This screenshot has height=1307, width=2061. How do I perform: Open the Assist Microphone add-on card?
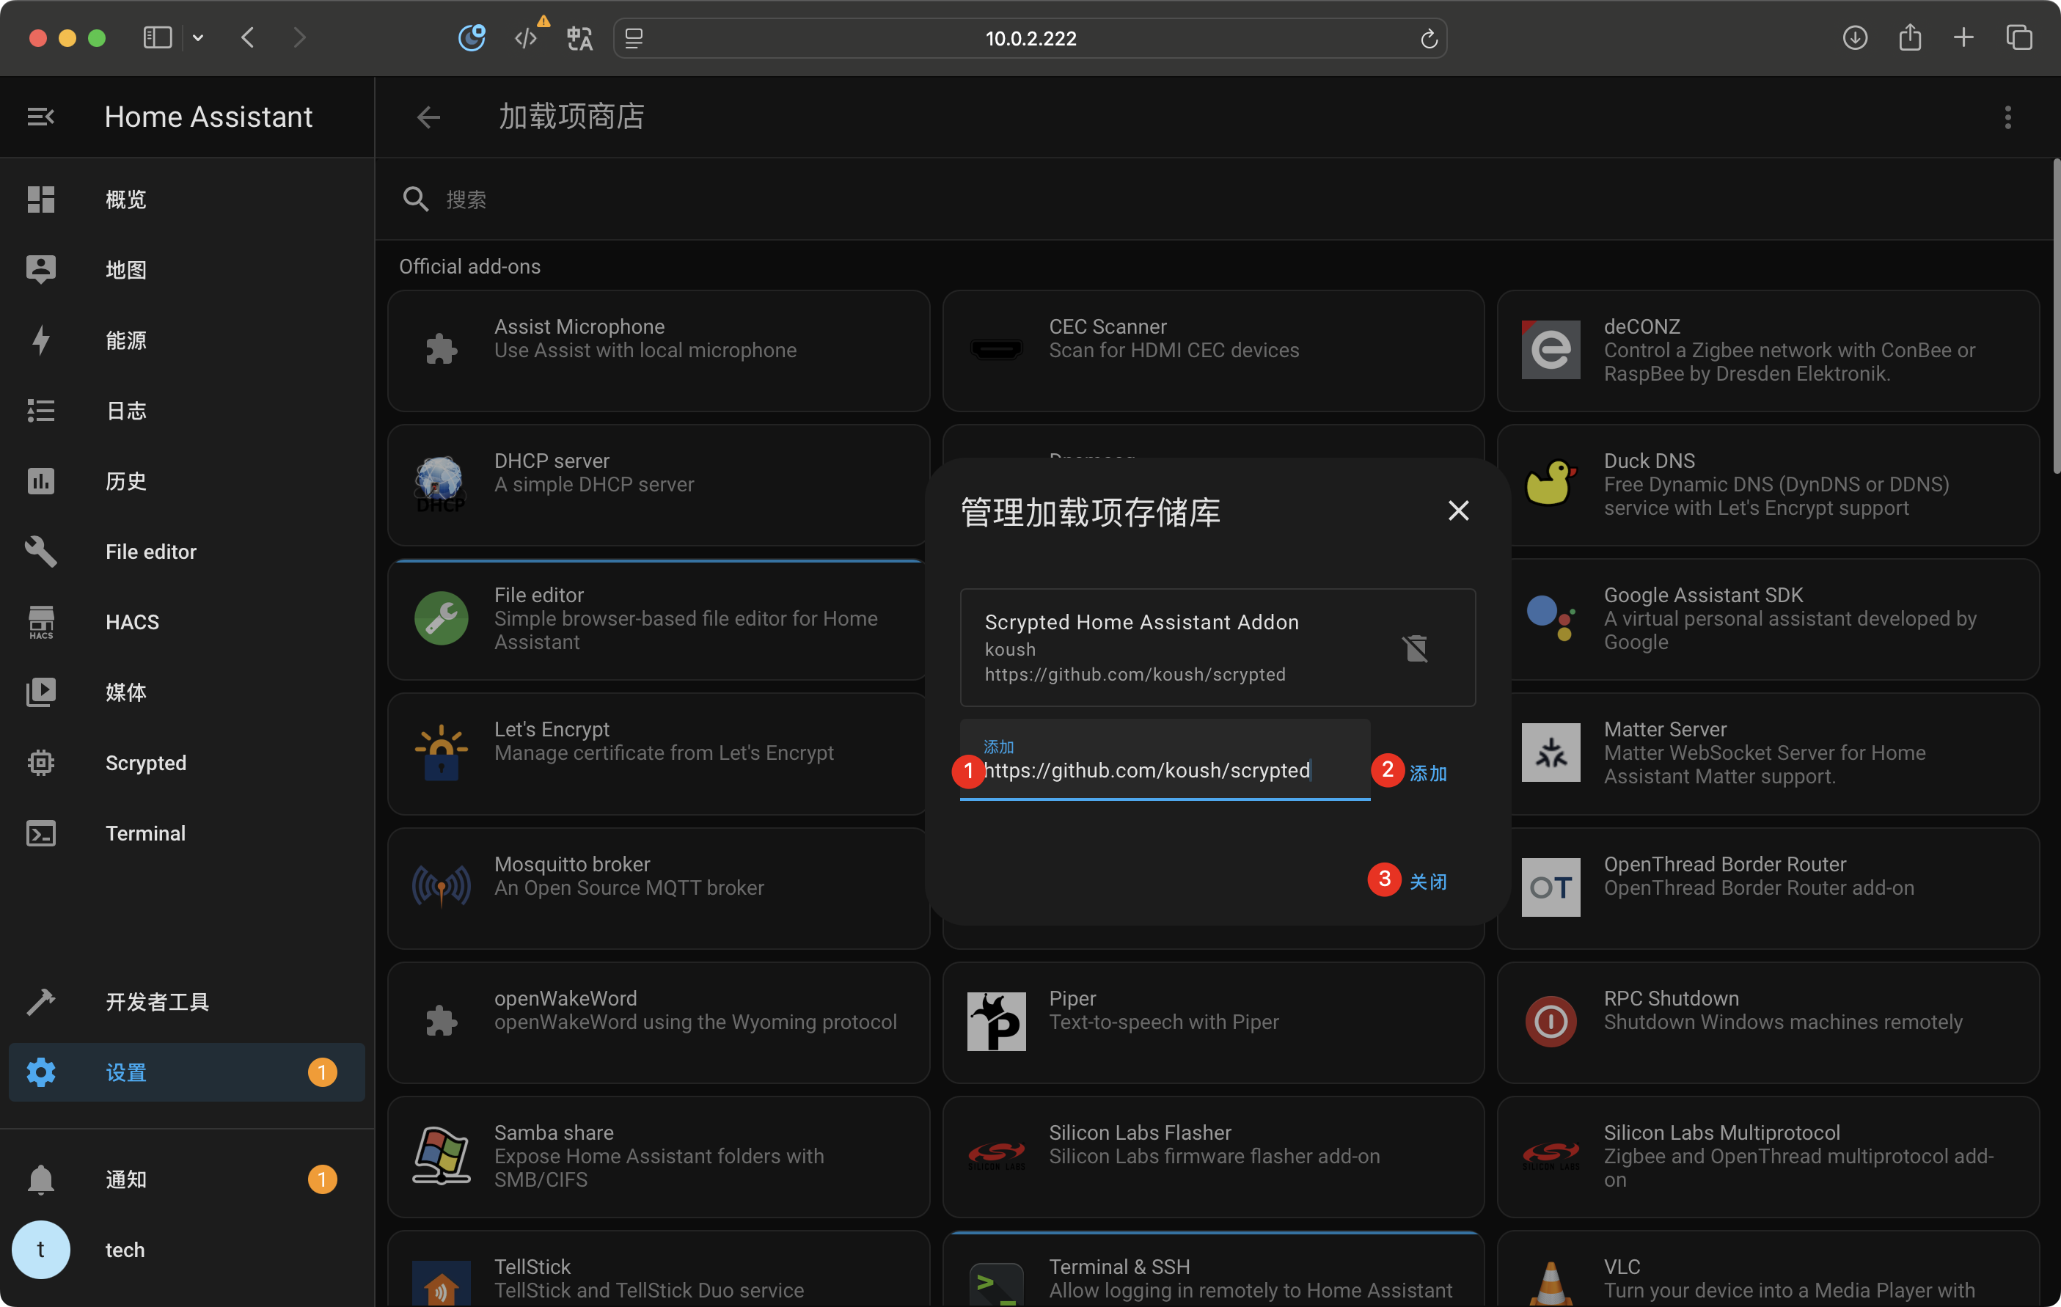pyautogui.click(x=658, y=350)
